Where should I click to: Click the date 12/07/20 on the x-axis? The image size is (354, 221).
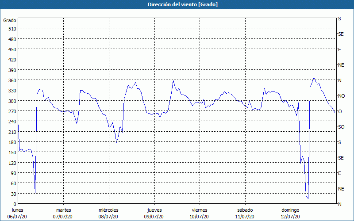(x=290, y=217)
